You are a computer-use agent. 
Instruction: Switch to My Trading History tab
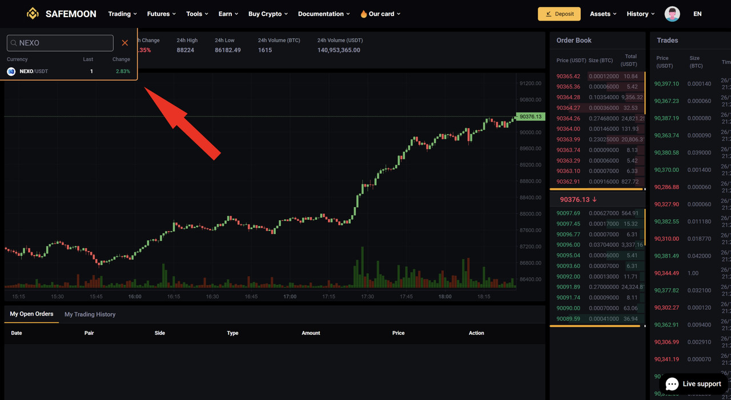[x=90, y=314]
